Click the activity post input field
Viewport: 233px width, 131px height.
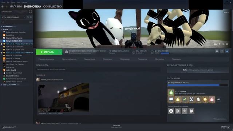coord(98,70)
